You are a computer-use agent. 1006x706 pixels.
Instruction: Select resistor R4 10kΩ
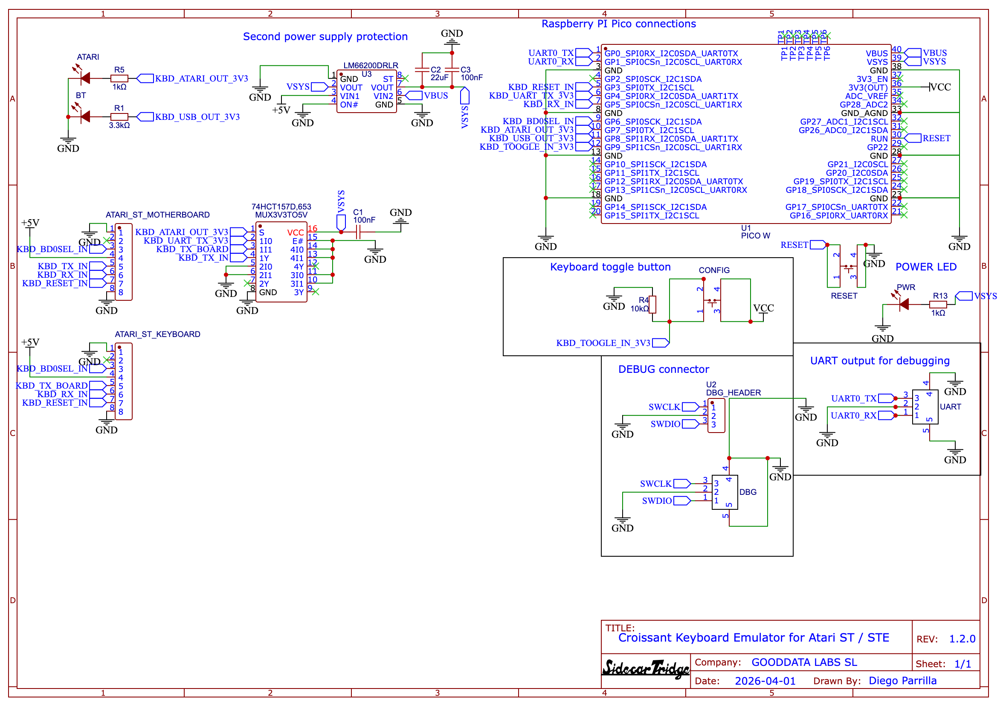(653, 305)
